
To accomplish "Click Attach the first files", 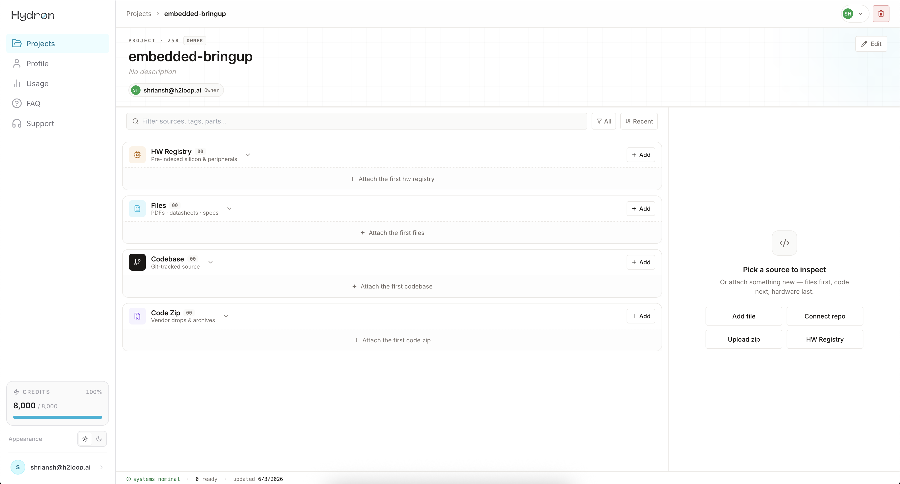I will tap(392, 233).
